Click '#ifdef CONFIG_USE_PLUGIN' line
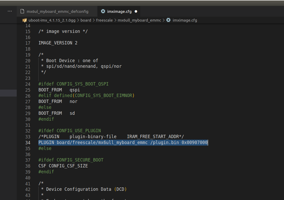Screen dimensions: 284x200 coord(69,131)
